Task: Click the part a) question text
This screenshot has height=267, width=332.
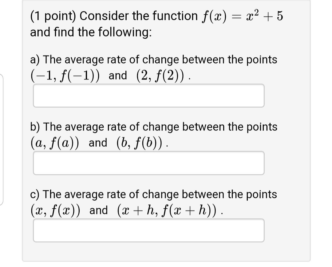Action: 154,60
